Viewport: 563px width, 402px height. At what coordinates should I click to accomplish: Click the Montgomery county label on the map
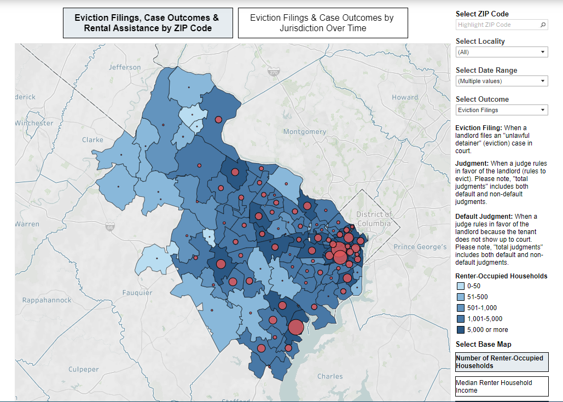305,131
